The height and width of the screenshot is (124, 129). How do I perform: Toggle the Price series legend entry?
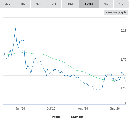(56, 117)
